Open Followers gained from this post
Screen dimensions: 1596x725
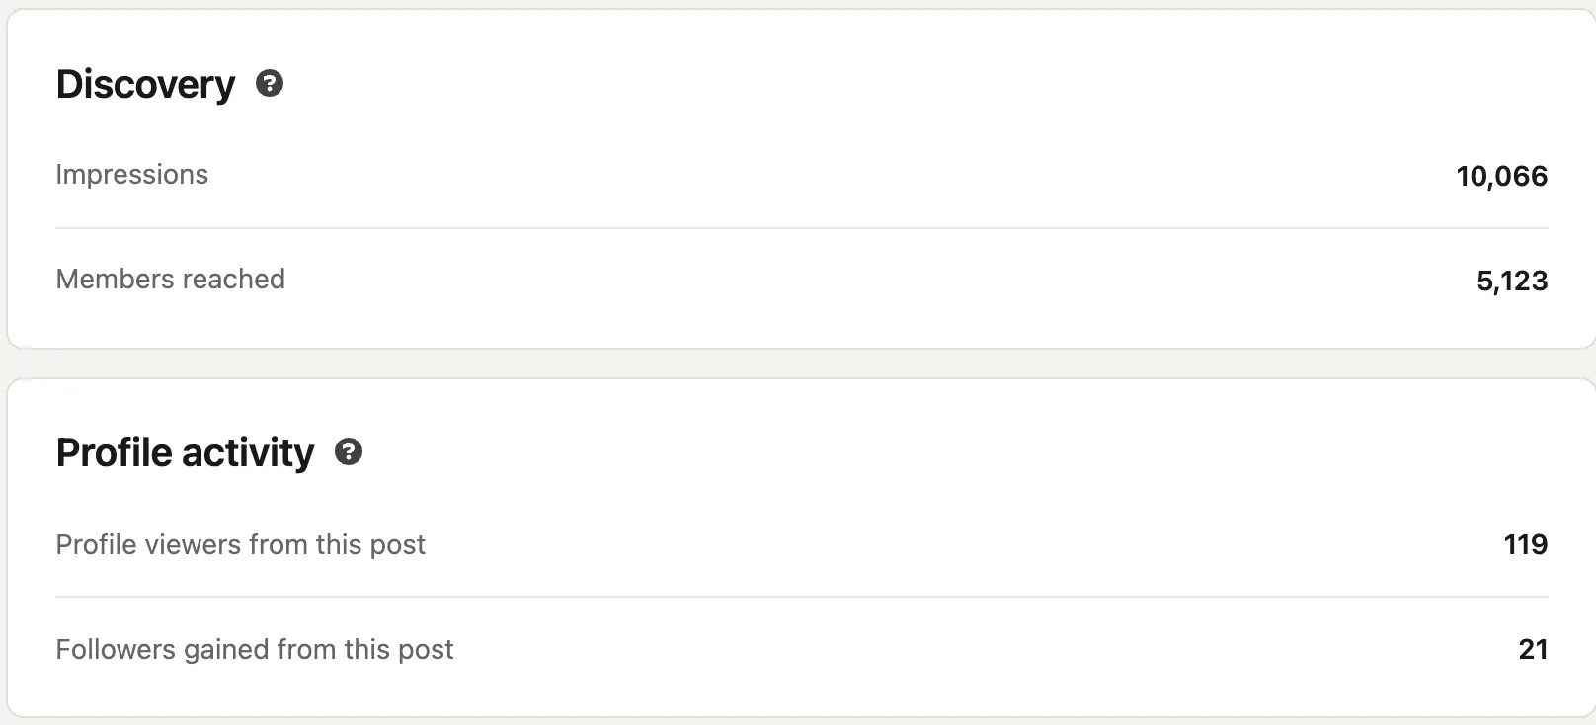(x=254, y=650)
